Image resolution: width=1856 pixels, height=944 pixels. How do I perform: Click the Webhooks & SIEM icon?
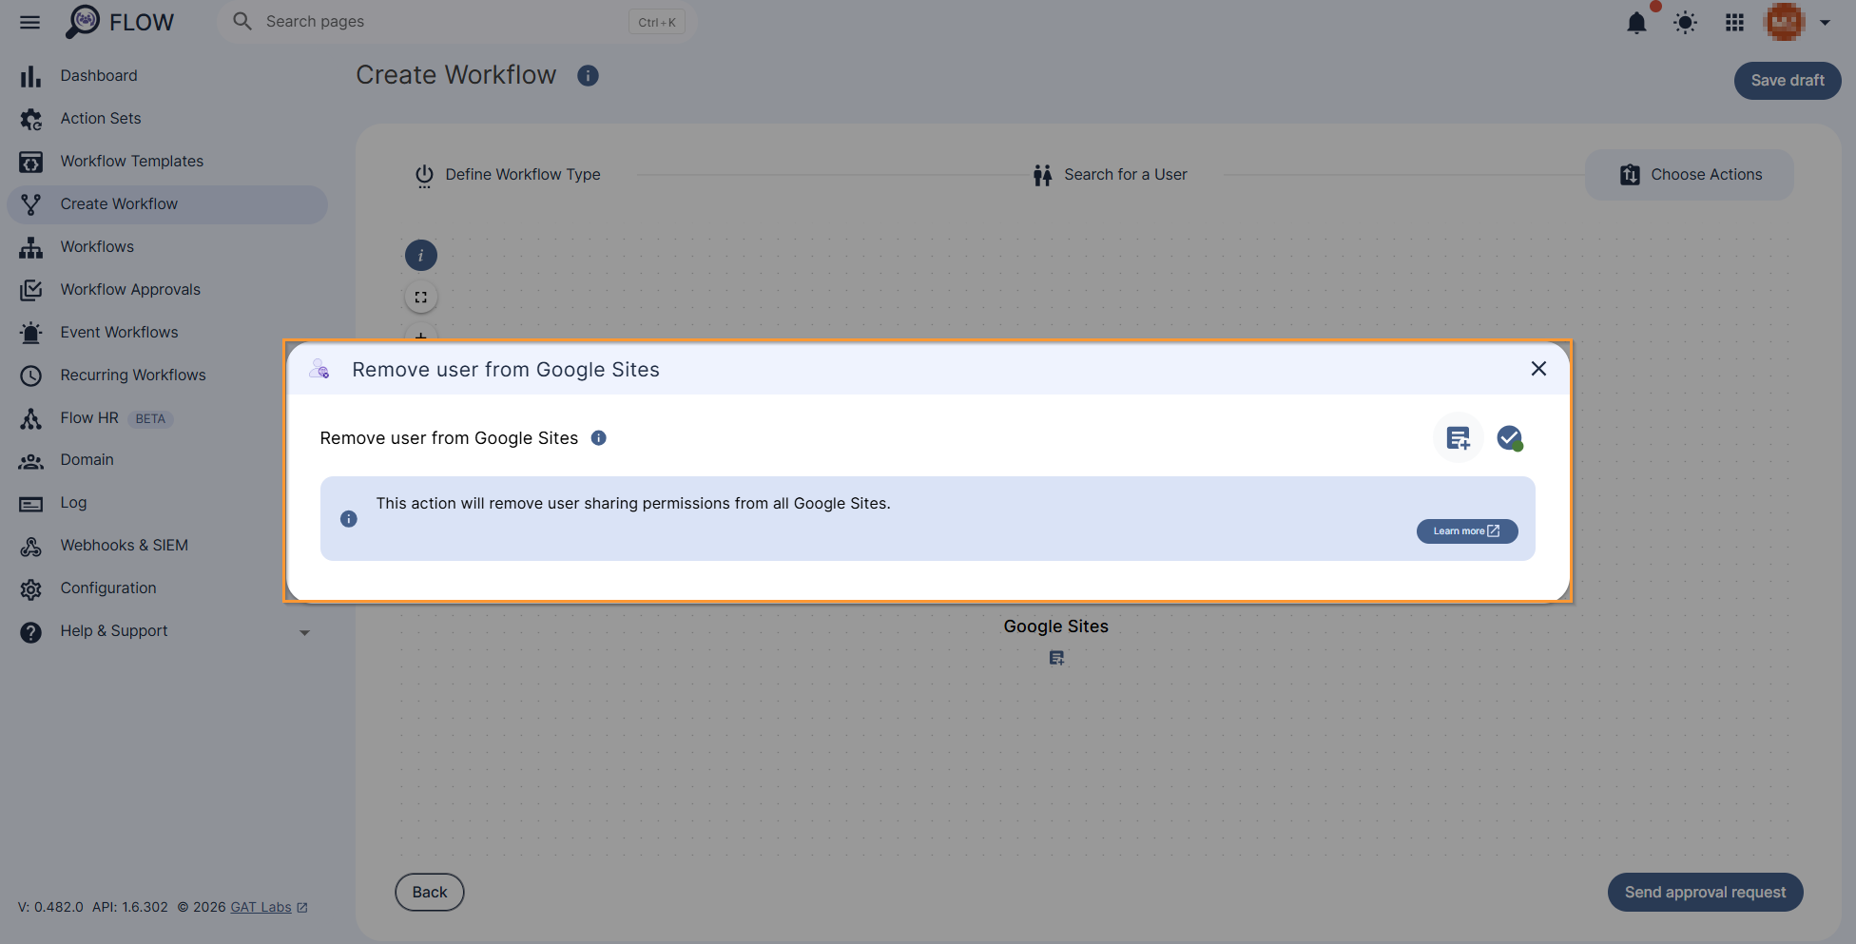point(30,547)
